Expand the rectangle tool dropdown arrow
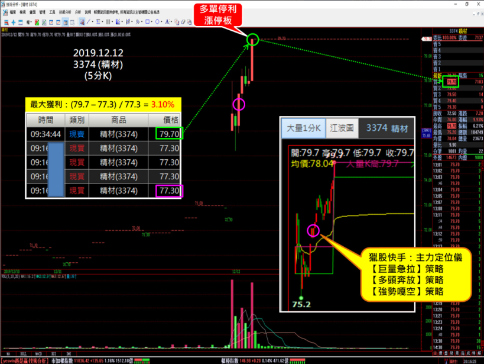The width and height of the screenshot is (484, 364). [x=151, y=22]
